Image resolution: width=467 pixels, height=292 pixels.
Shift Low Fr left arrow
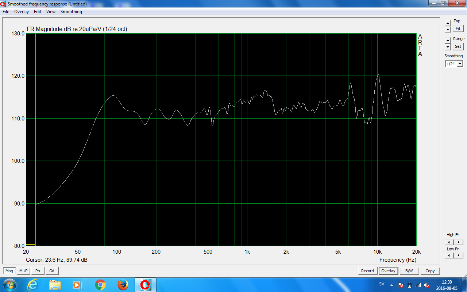tap(449, 255)
